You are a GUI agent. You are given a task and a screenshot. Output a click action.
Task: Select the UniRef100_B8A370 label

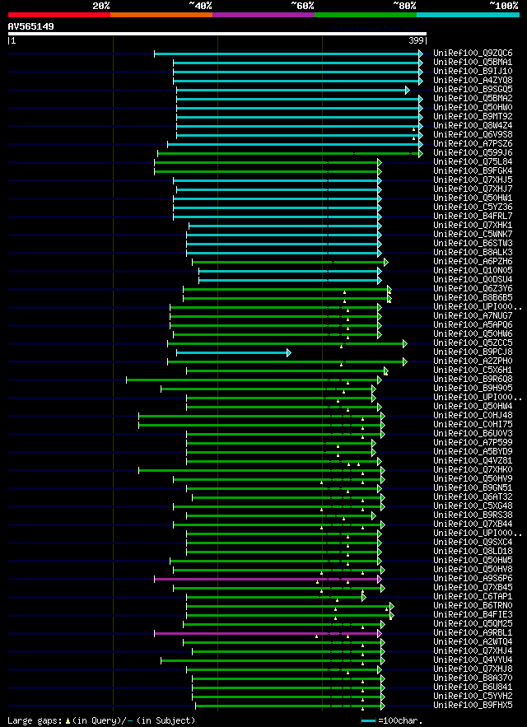(x=473, y=678)
